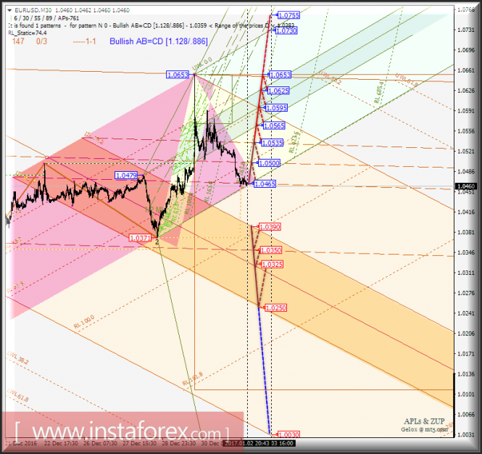Select the 1.0500 price level label
This screenshot has width=482, height=454.
270,163
